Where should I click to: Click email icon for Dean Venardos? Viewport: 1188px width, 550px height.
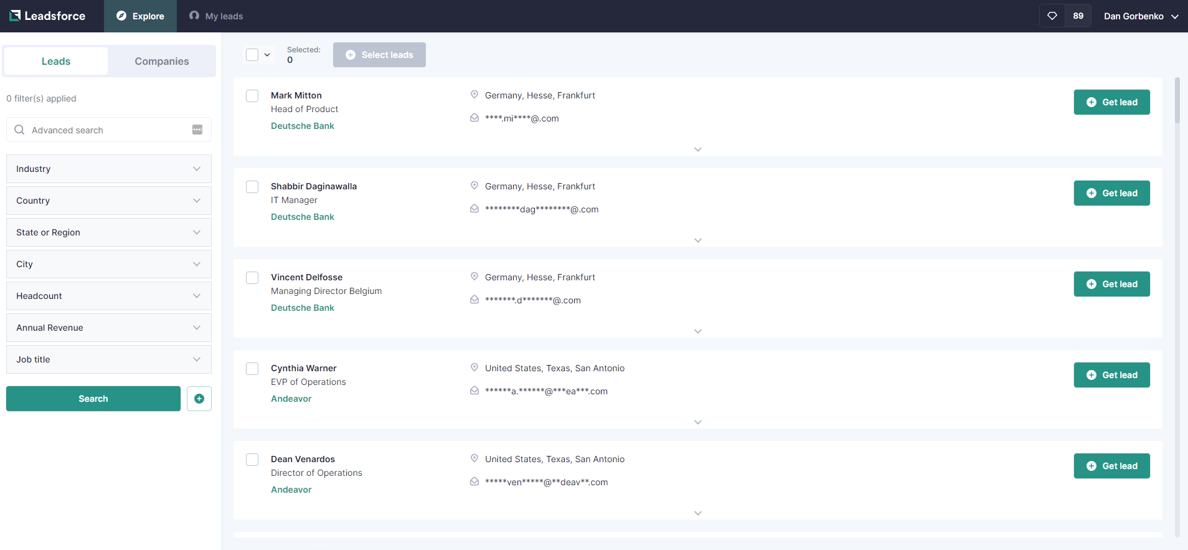coord(474,481)
